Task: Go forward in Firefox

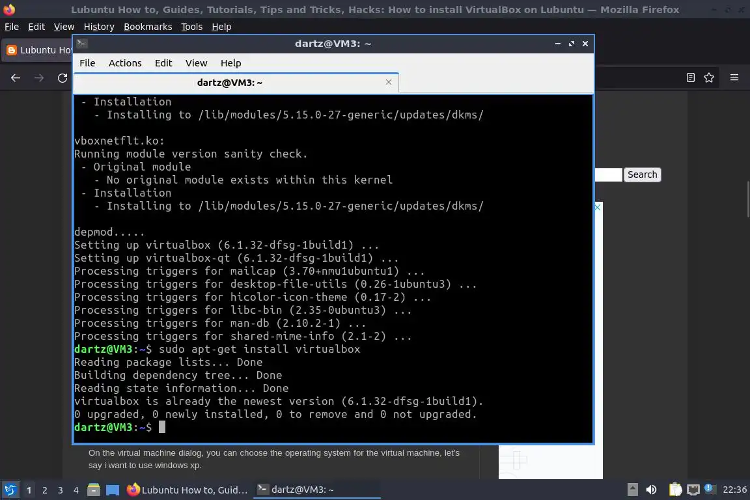Action: (39, 78)
